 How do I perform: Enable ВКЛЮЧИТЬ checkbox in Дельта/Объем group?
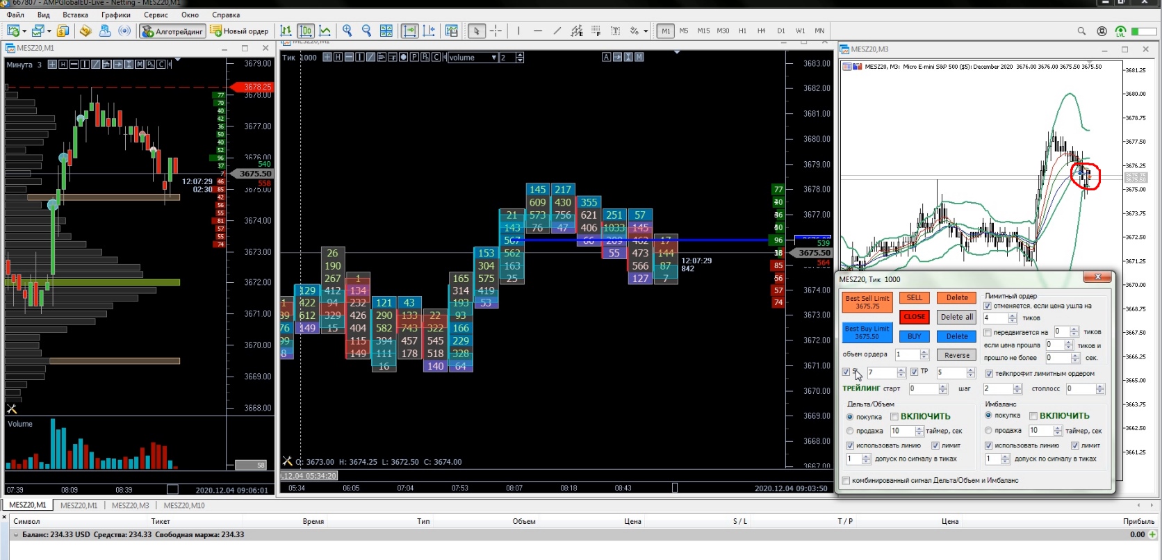tap(894, 417)
